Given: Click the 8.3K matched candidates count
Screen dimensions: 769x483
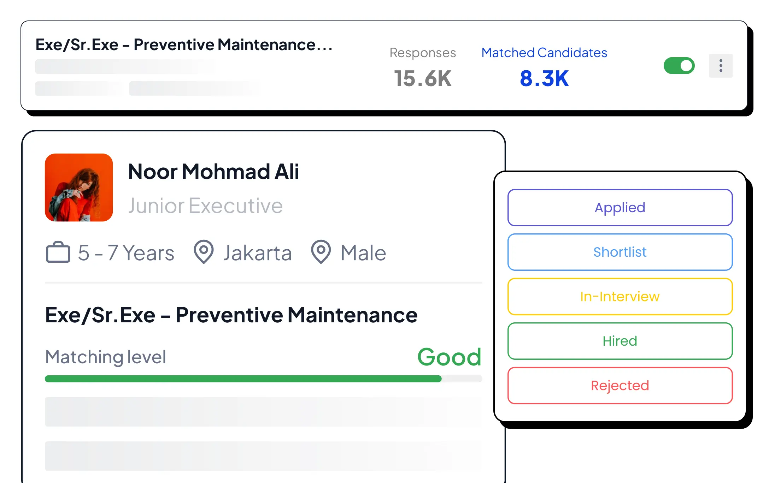Looking at the screenshot, I should [544, 78].
